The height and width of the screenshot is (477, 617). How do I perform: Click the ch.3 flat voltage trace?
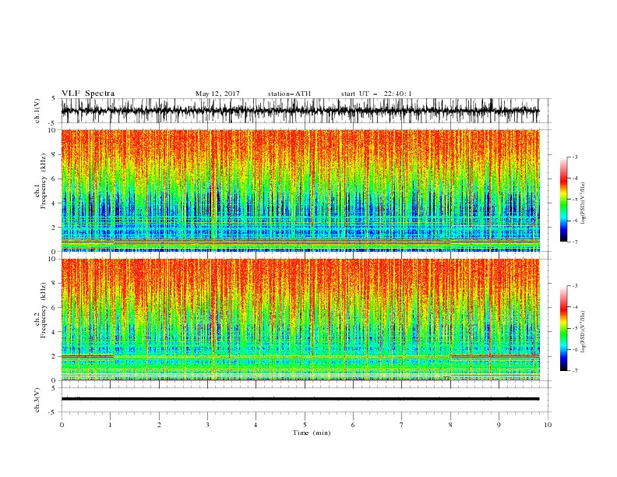tap(300, 399)
